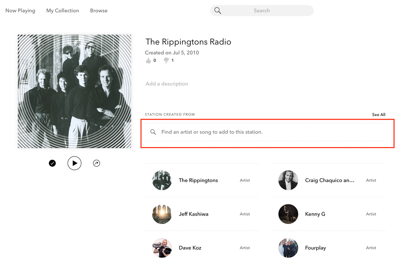Click See All station seeds

coord(379,115)
